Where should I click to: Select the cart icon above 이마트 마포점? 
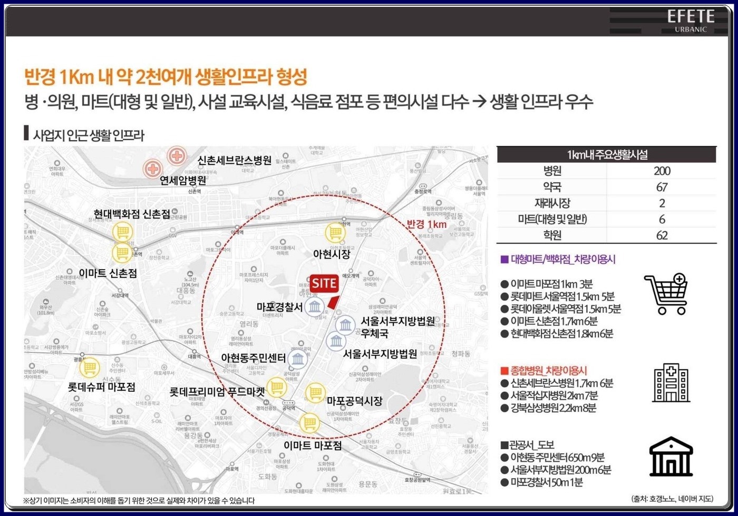[309, 422]
